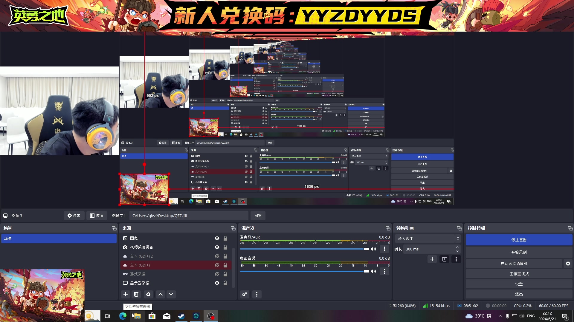The image size is (574, 322).
Task: Undock the 转场动画 panel
Action: (x=459, y=228)
